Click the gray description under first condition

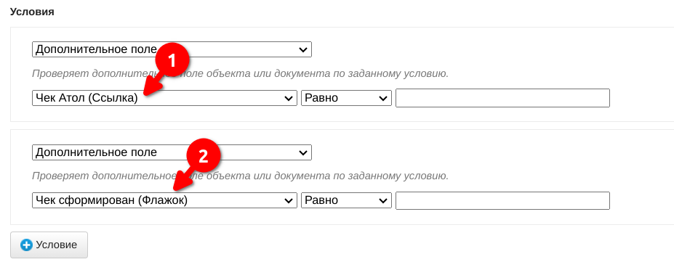(x=240, y=73)
